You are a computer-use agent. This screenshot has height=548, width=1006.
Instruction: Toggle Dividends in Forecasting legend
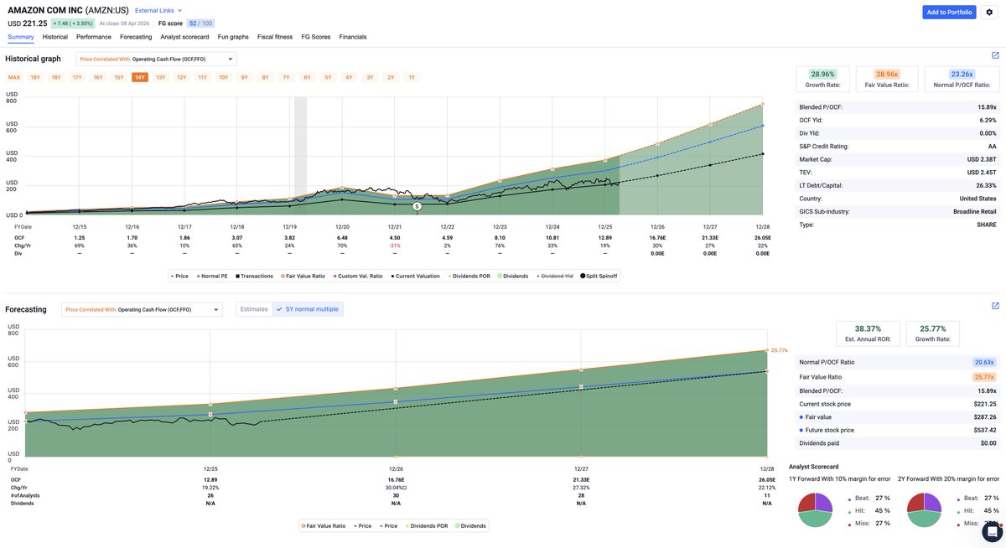coord(470,525)
